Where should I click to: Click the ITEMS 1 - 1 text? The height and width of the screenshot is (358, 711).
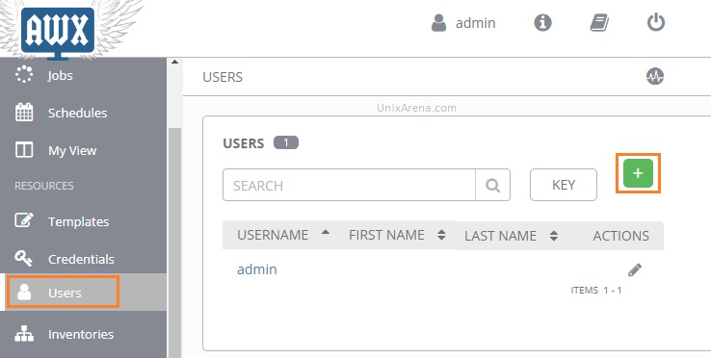point(595,291)
